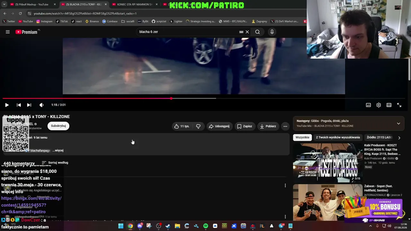Toggle theater mode view
Image resolution: width=411 pixels, height=231 pixels.
coord(389,105)
